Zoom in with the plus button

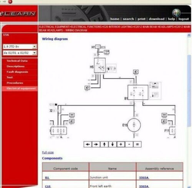121,144
